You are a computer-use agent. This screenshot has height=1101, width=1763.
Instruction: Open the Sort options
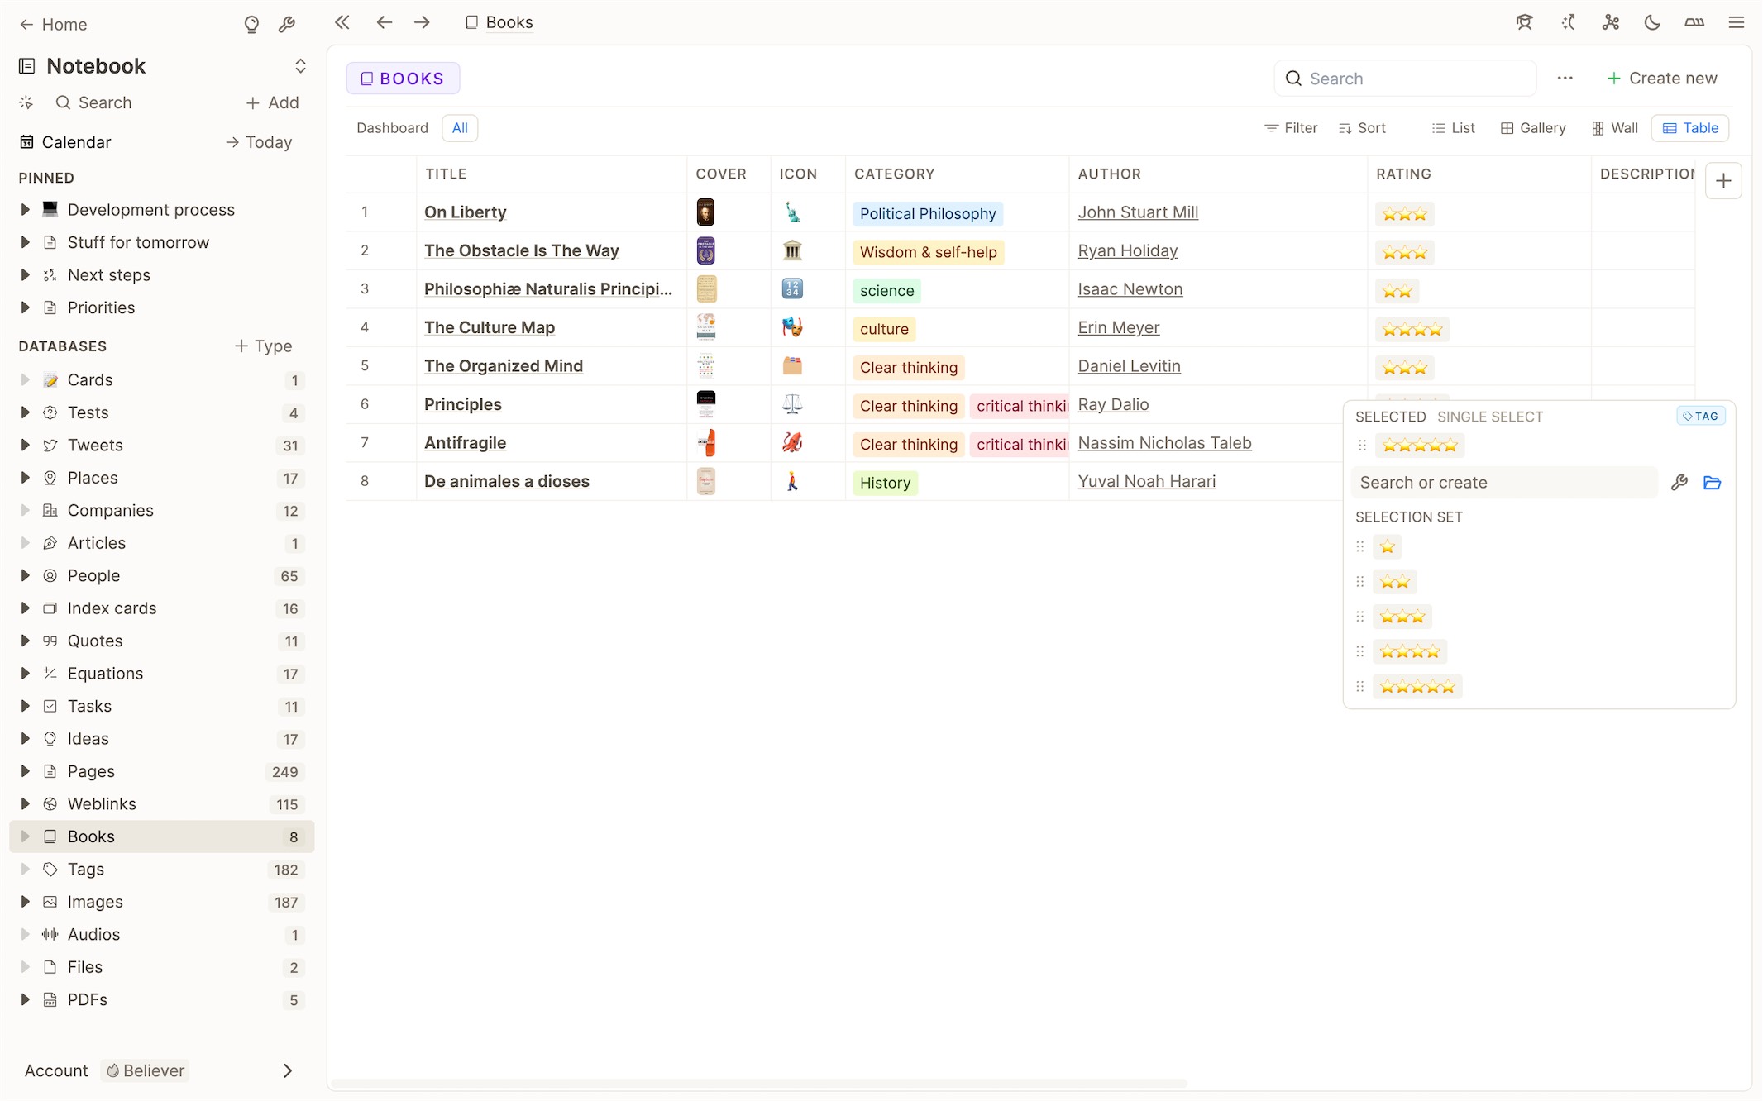1362,128
